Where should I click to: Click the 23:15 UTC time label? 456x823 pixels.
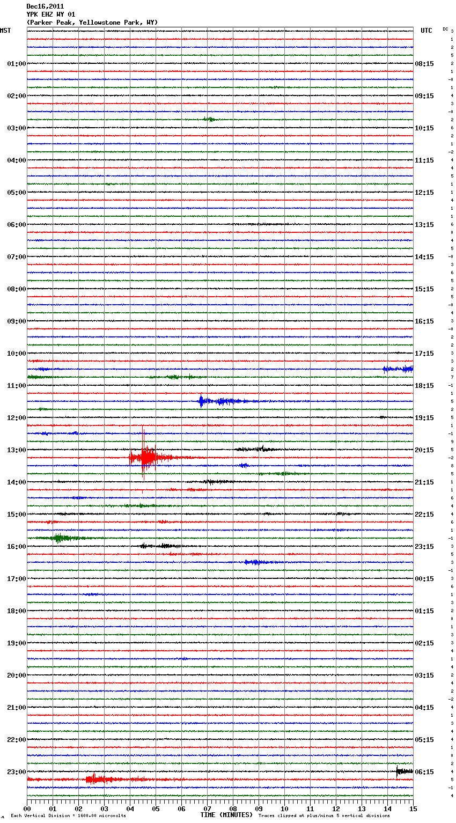pos(424,547)
